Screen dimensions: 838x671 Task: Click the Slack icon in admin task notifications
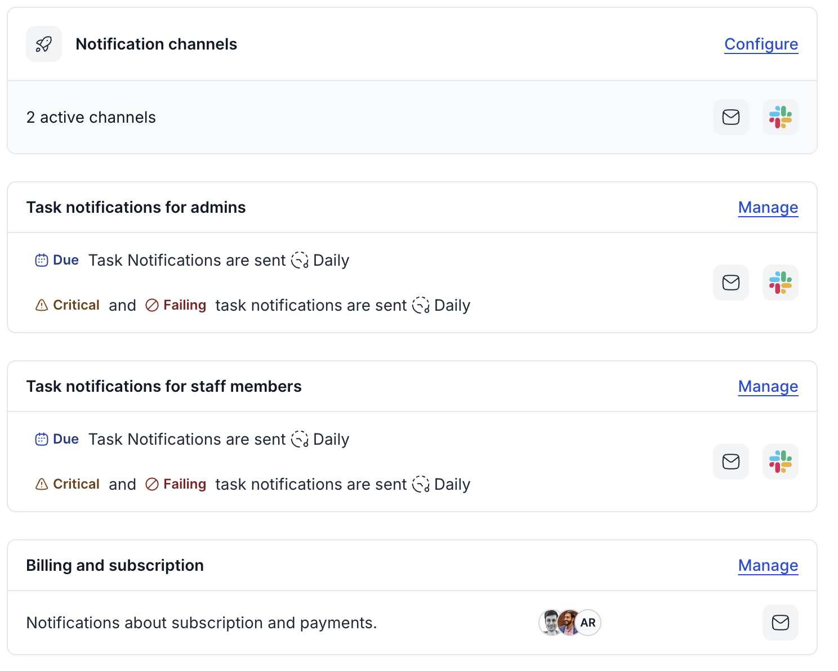(780, 283)
